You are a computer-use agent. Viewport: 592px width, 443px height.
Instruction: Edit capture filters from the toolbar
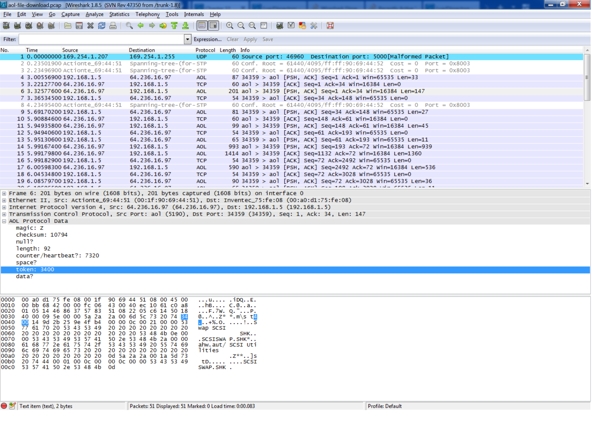(x=280, y=26)
